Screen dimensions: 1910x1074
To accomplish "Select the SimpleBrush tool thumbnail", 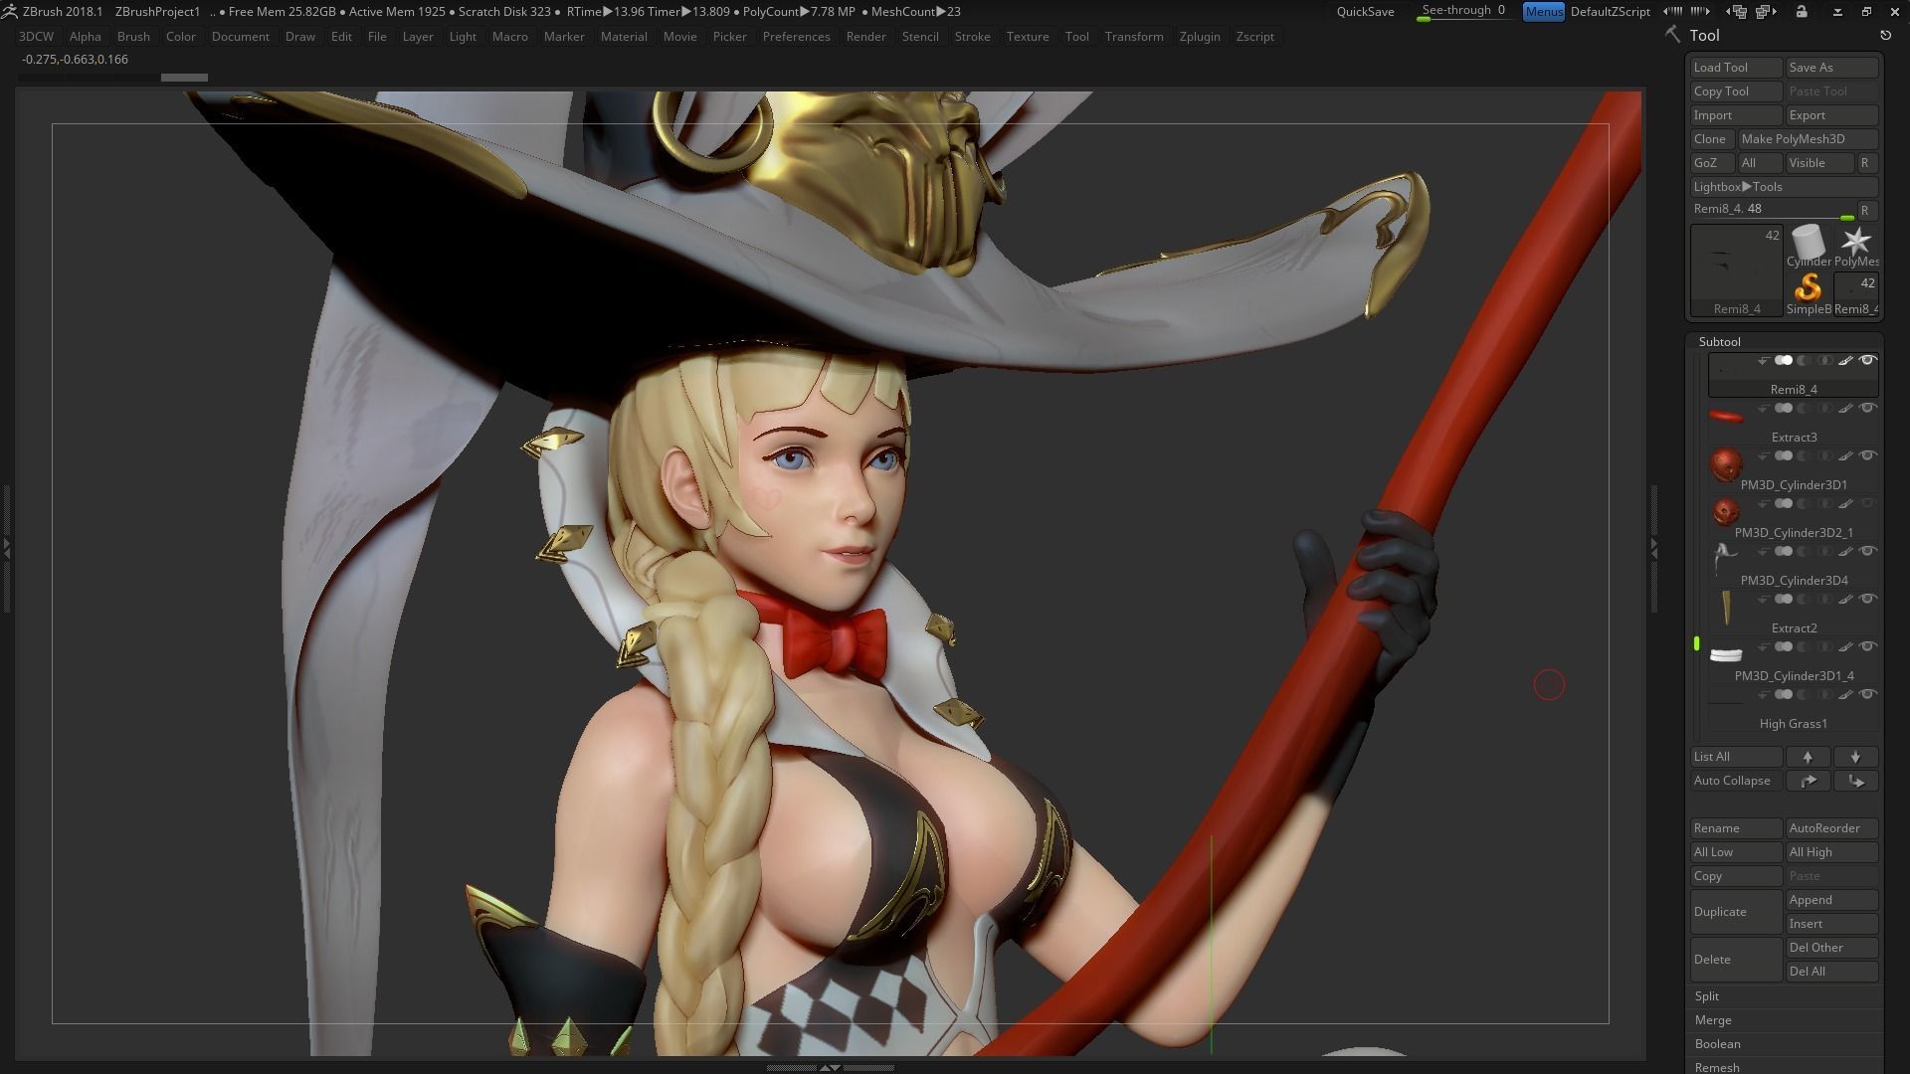I will tap(1808, 288).
